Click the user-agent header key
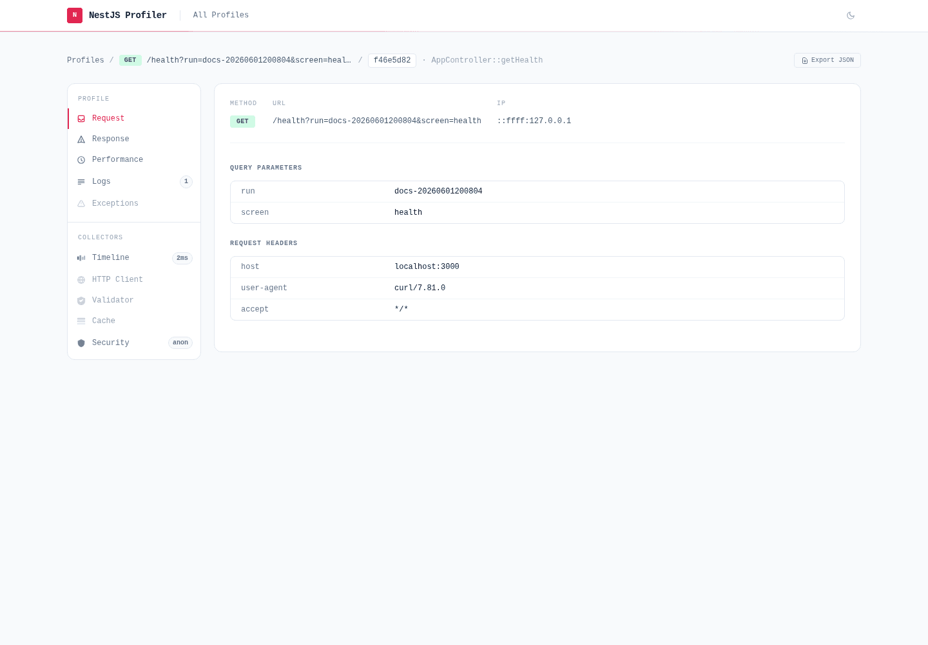Screen dimensions: 928x645 pos(264,288)
